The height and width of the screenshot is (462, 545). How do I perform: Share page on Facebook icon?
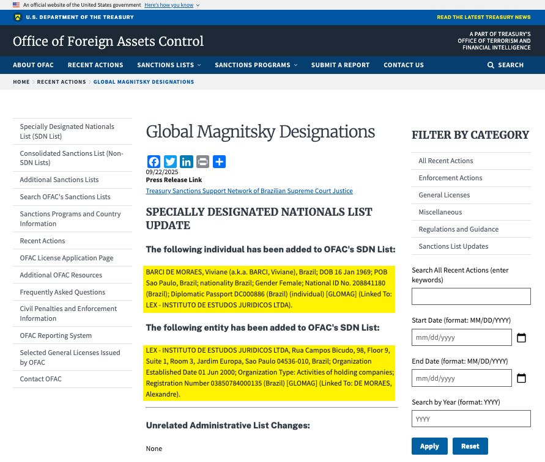pyautogui.click(x=154, y=162)
